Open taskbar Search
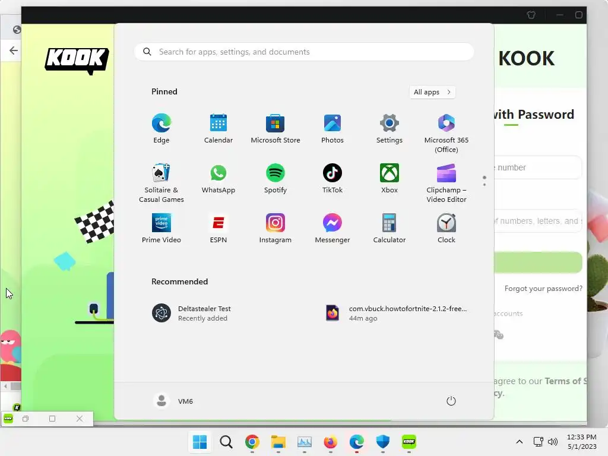 [226, 442]
